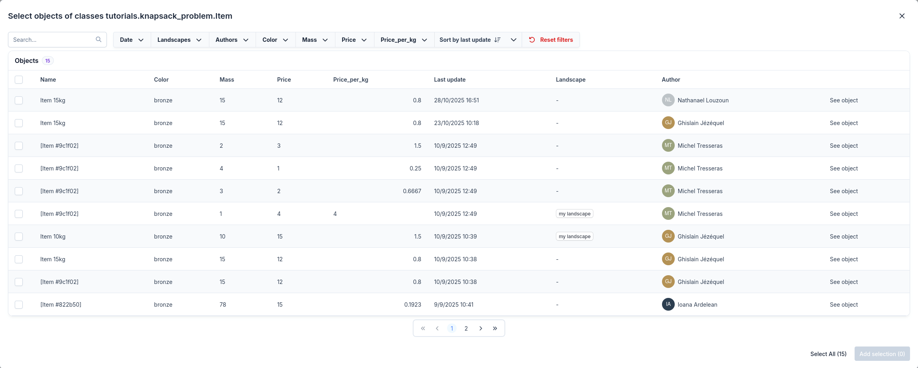Expand the Date filter dropdown

point(132,40)
